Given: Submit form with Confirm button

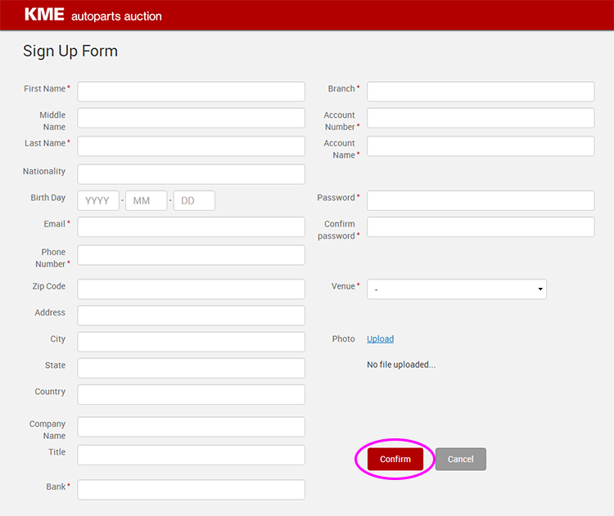Looking at the screenshot, I should point(395,460).
